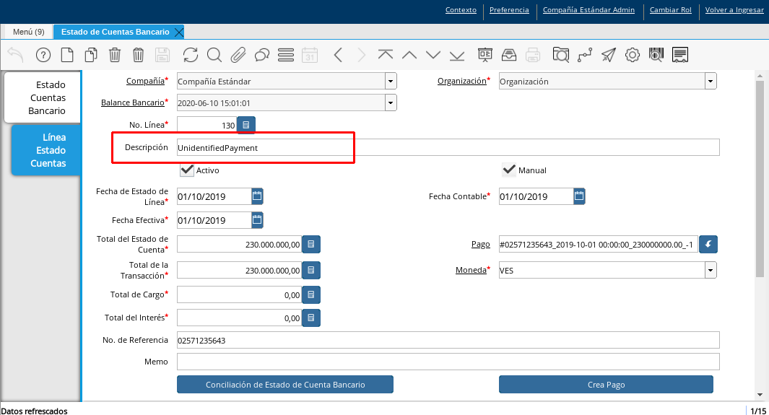Image resolution: width=769 pixels, height=415 pixels.
Task: Click the No. de Referencia field
Action: click(448, 340)
